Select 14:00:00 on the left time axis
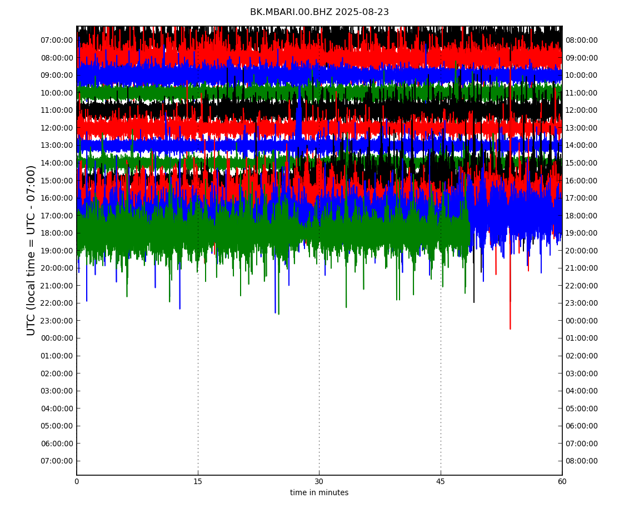639x528 pixels. tap(57, 163)
